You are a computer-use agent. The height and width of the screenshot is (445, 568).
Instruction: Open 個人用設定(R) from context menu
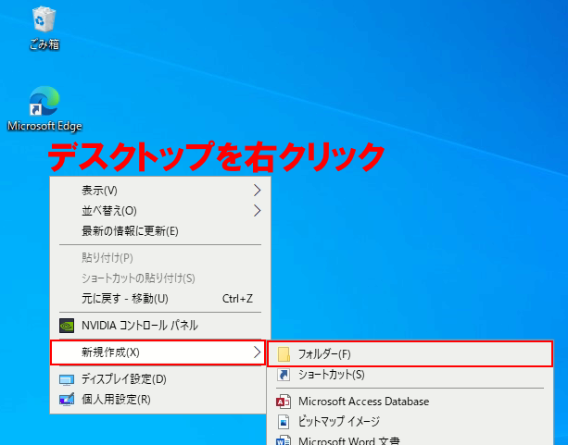(159, 400)
